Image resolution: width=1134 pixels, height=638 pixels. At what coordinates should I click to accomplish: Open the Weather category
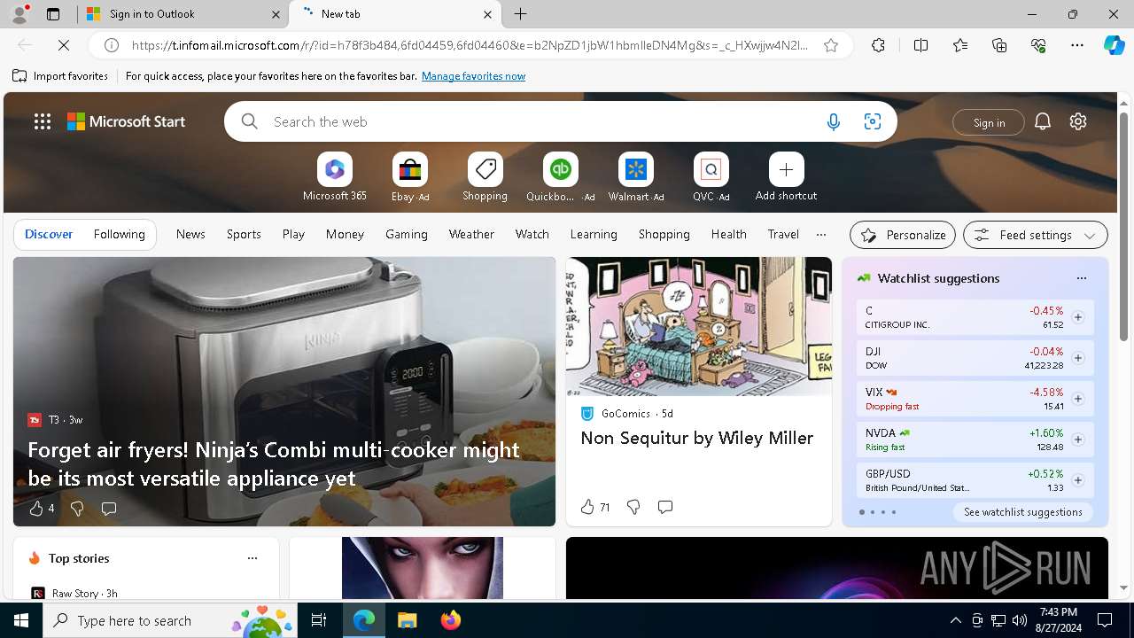coord(471,234)
